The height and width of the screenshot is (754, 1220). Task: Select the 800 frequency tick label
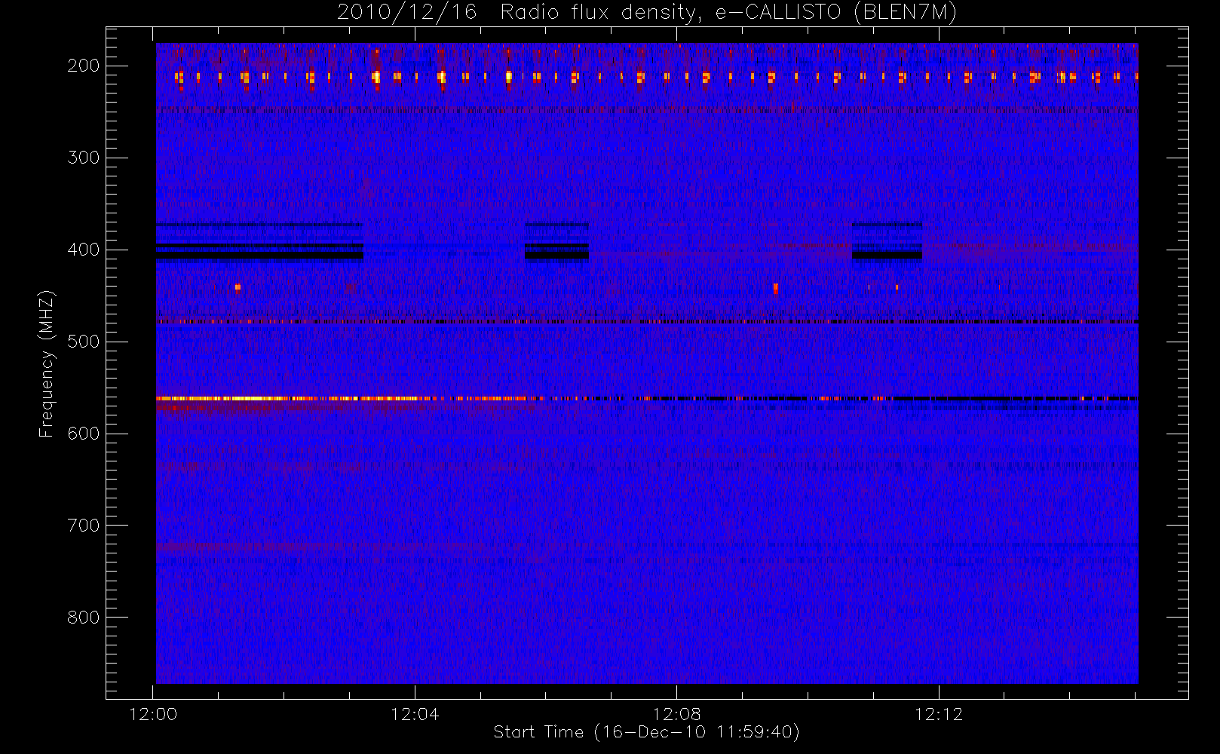point(84,618)
